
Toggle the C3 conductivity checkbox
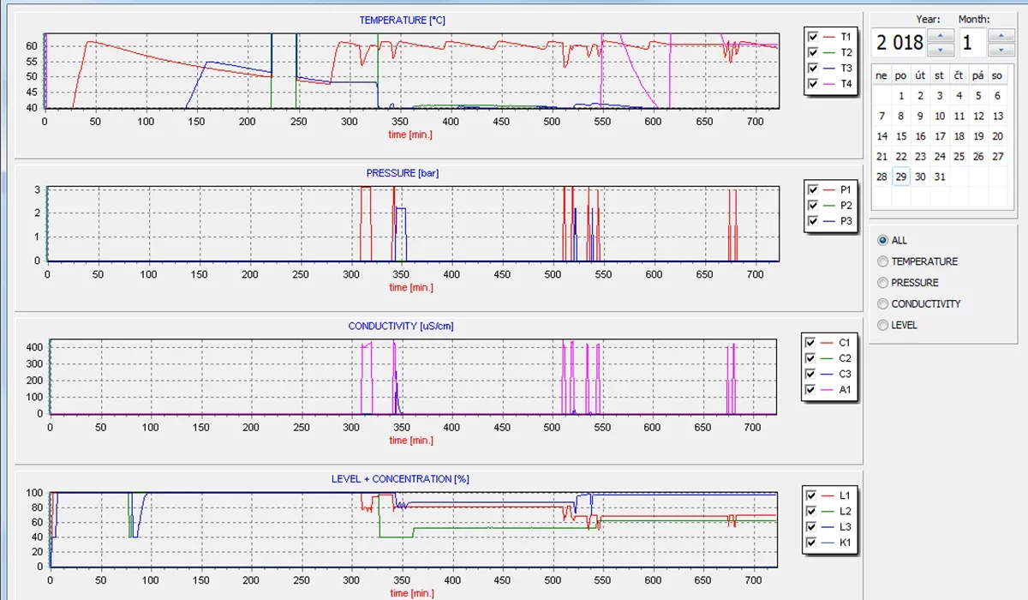click(x=812, y=375)
